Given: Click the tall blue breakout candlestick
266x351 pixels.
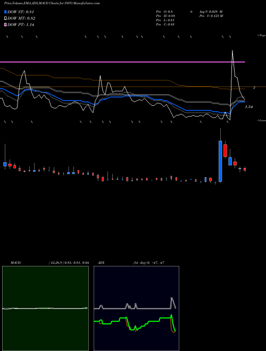Looking at the screenshot, I should pyautogui.click(x=220, y=161).
